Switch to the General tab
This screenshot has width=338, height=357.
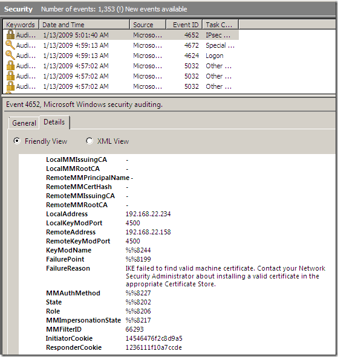tap(24, 123)
